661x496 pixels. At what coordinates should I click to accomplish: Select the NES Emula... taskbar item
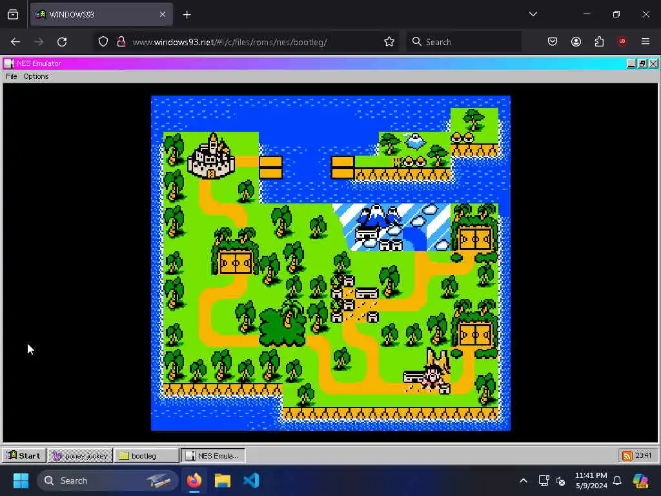coord(213,455)
